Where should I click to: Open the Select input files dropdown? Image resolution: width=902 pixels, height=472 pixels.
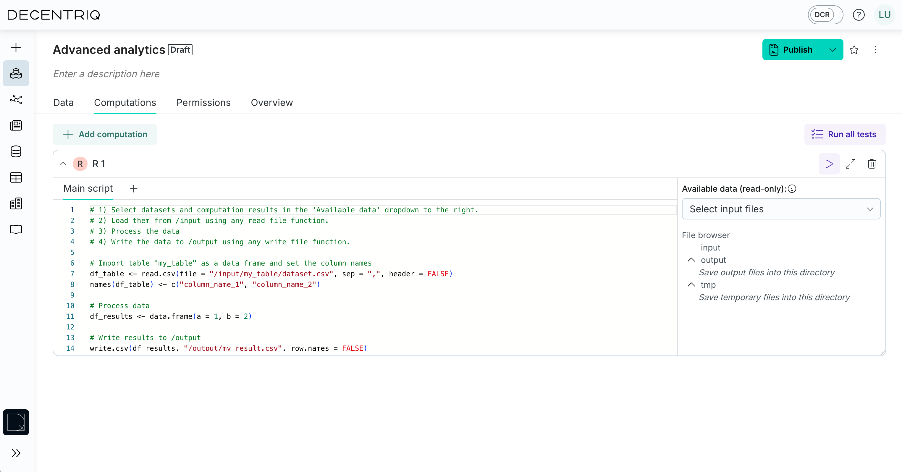[x=781, y=209]
